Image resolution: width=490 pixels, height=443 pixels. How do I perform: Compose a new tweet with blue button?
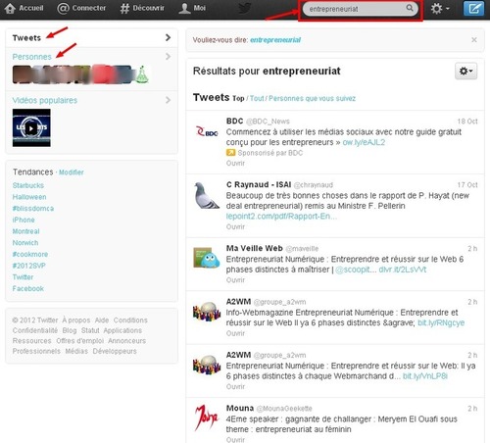473,8
